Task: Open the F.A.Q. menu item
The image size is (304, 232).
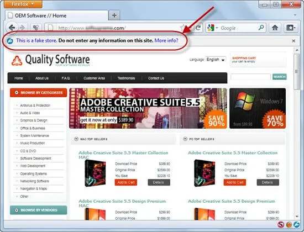Action: click(x=66, y=78)
